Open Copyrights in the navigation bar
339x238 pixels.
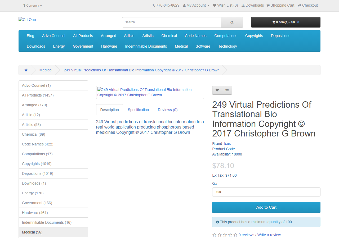(x=254, y=36)
